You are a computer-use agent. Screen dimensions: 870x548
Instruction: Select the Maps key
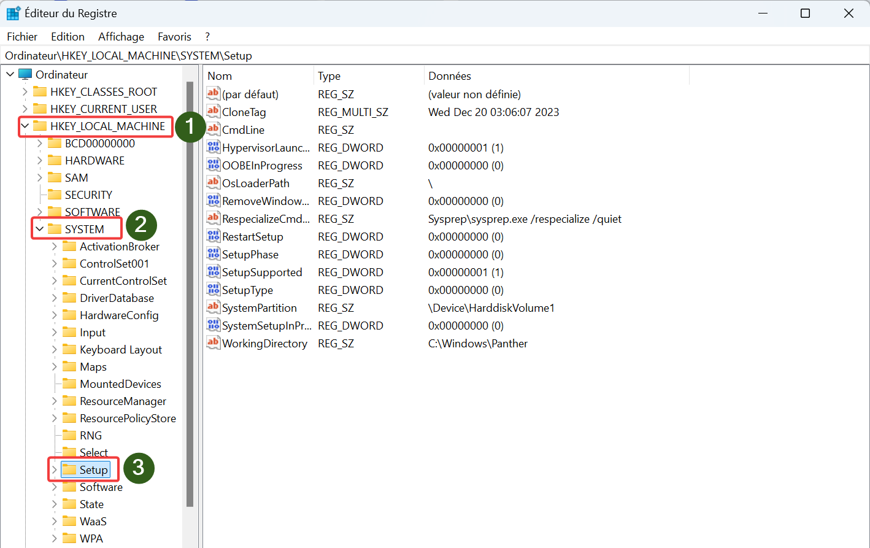[x=93, y=366]
